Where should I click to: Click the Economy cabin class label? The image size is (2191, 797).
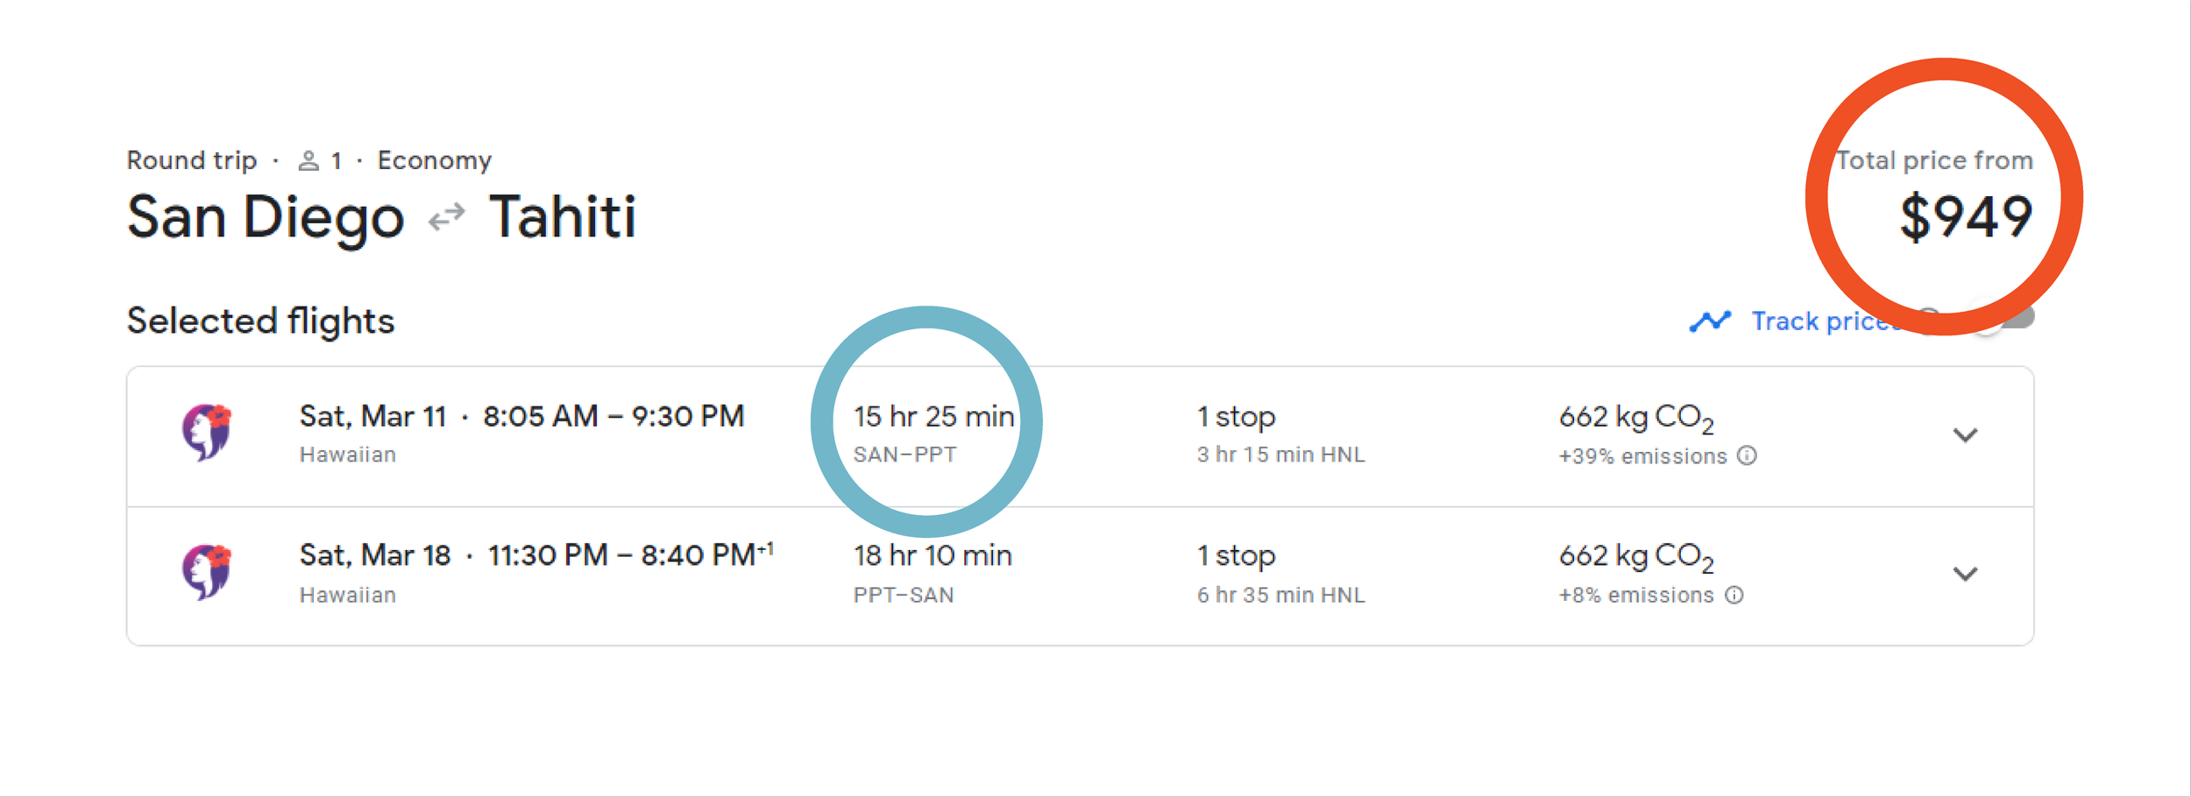click(x=434, y=161)
